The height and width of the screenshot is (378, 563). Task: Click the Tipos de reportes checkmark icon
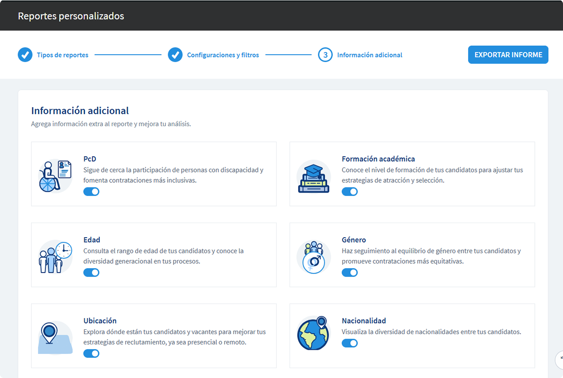[25, 55]
